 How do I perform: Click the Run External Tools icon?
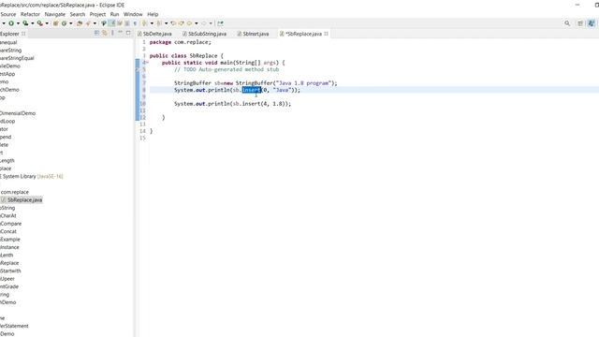[x=39, y=23]
